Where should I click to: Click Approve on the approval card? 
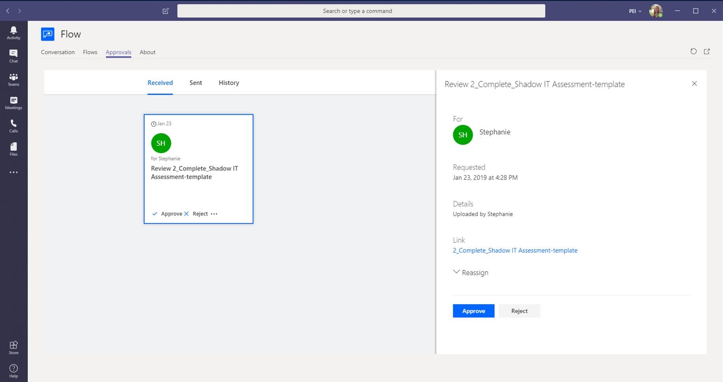click(167, 214)
